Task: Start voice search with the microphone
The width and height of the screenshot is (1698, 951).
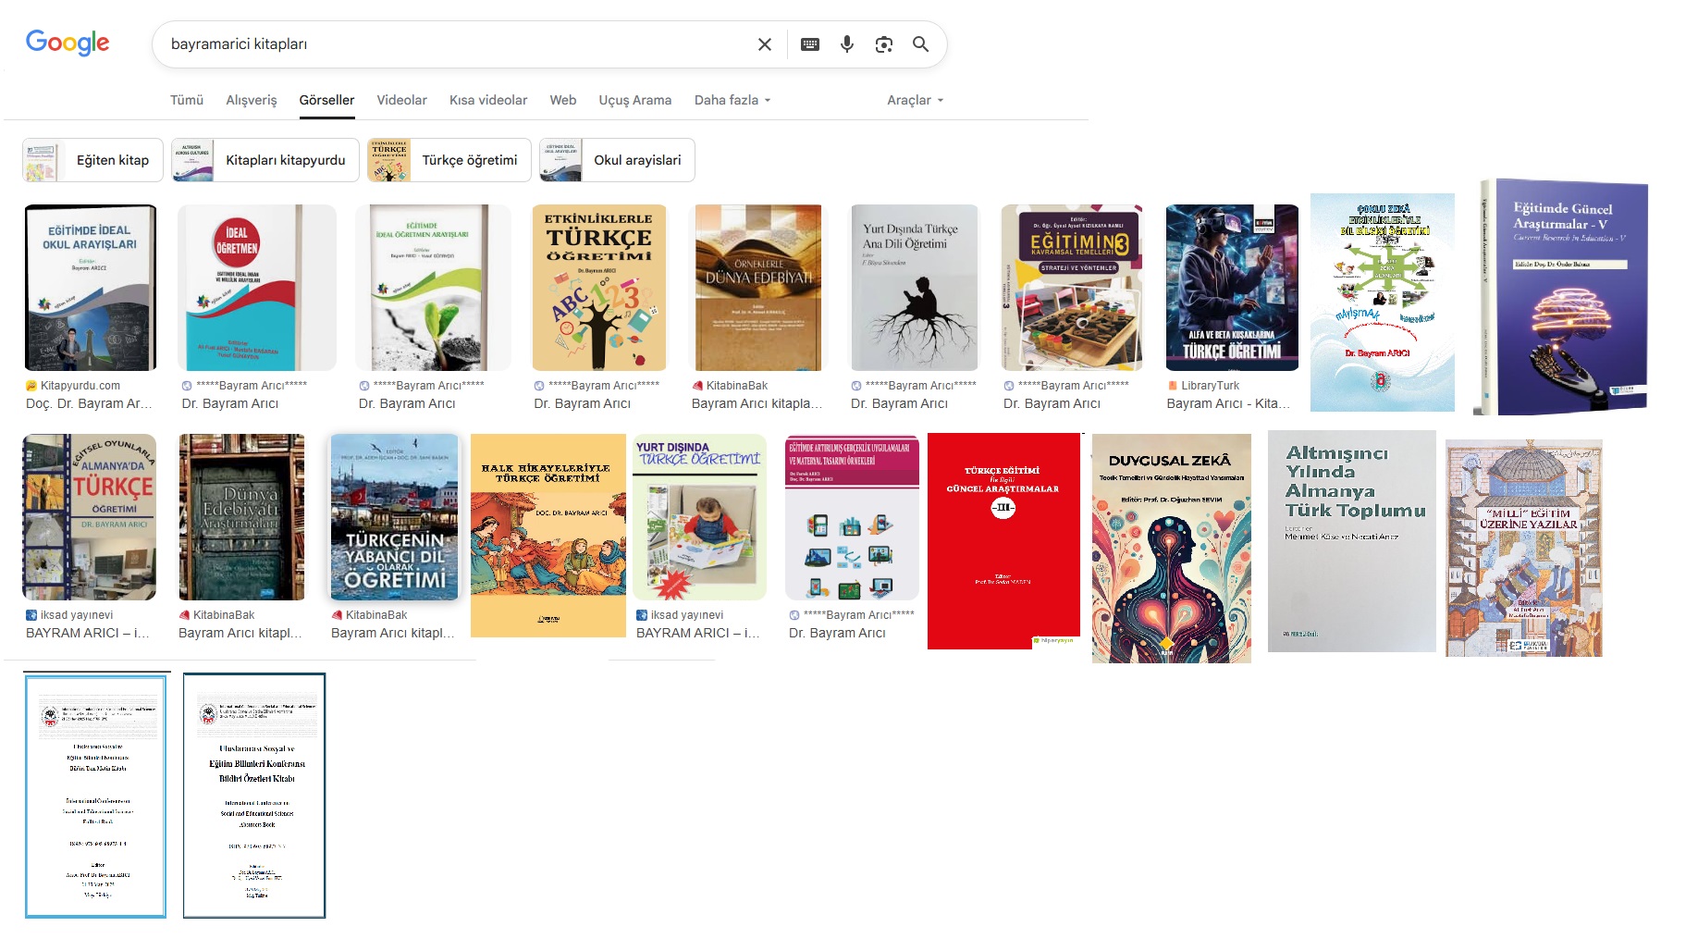Action: tap(846, 44)
